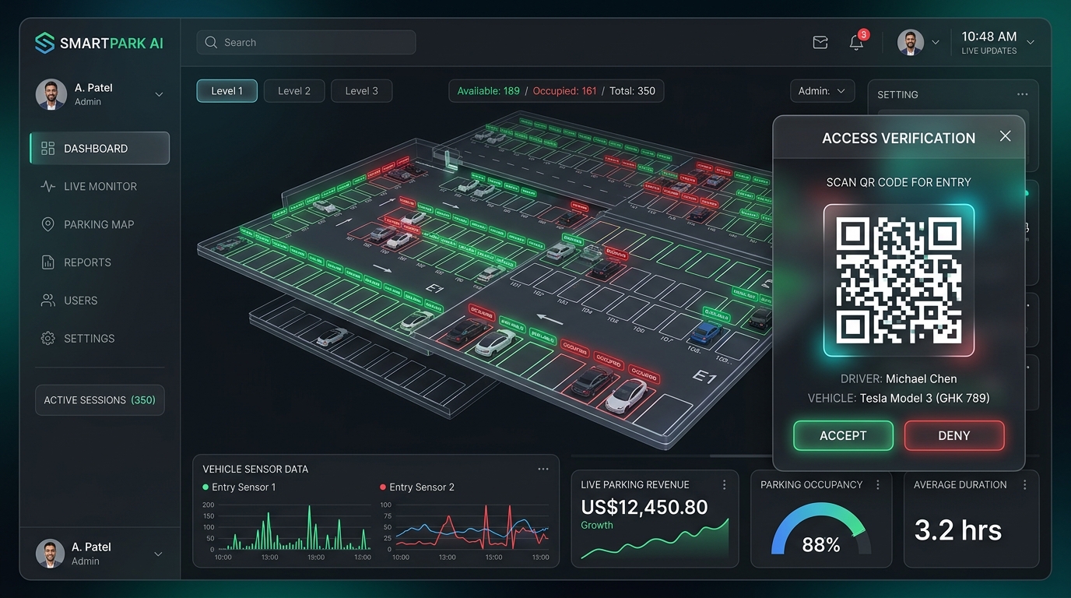The width and height of the screenshot is (1071, 598).
Task: Click the Active Sessions (350) button
Action: [100, 400]
